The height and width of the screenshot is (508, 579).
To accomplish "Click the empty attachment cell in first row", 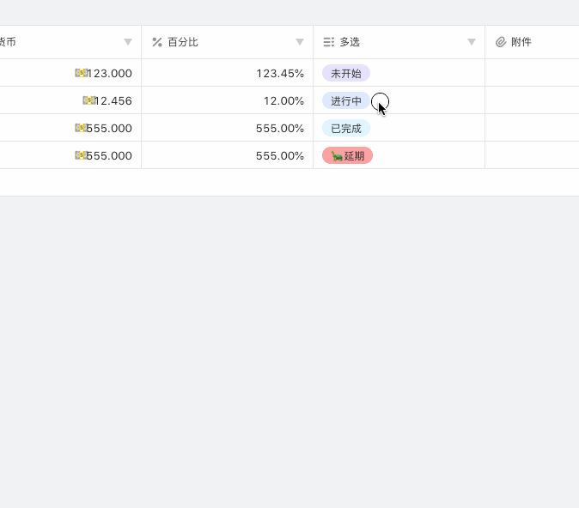I will pos(532,73).
